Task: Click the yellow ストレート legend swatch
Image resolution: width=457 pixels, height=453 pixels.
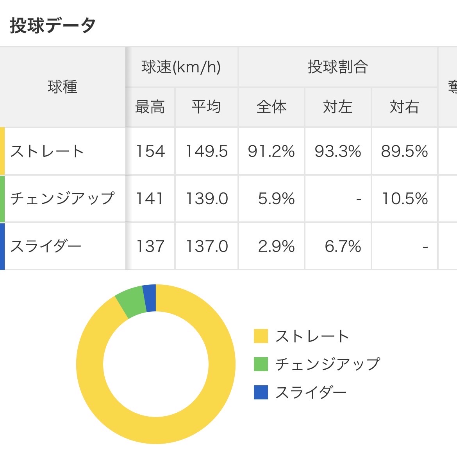Action: pyautogui.click(x=261, y=336)
